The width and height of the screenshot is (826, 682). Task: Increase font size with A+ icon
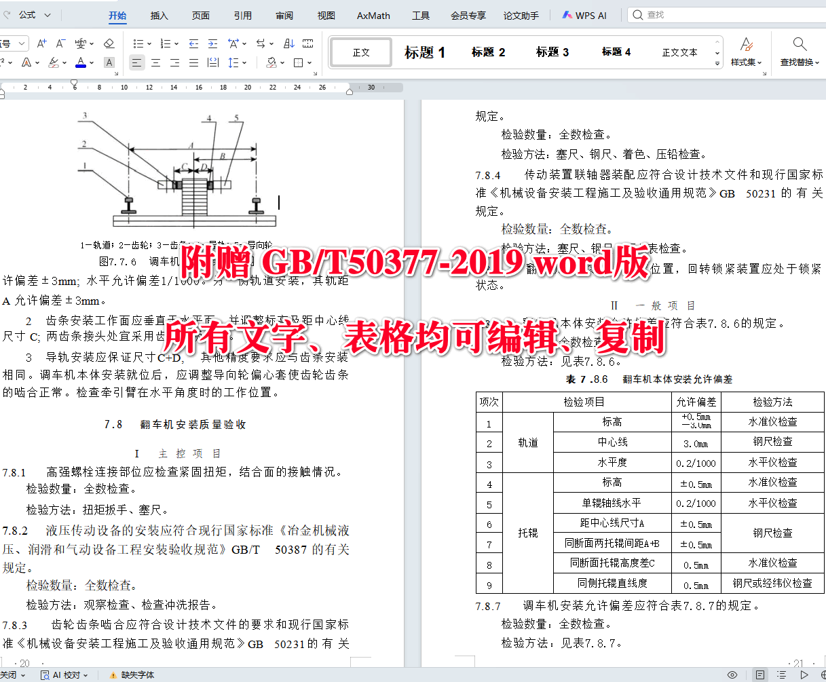click(41, 43)
